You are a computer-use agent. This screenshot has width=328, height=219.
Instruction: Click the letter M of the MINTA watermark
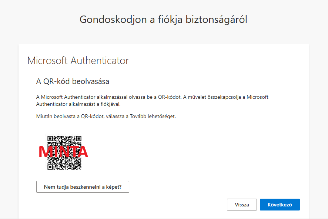(44, 152)
